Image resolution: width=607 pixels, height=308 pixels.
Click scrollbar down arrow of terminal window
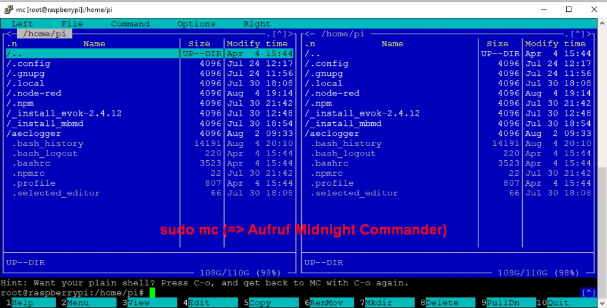pos(602,303)
